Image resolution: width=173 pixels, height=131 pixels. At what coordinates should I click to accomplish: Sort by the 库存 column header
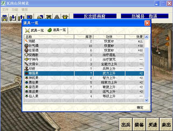(x=84, y=37)
